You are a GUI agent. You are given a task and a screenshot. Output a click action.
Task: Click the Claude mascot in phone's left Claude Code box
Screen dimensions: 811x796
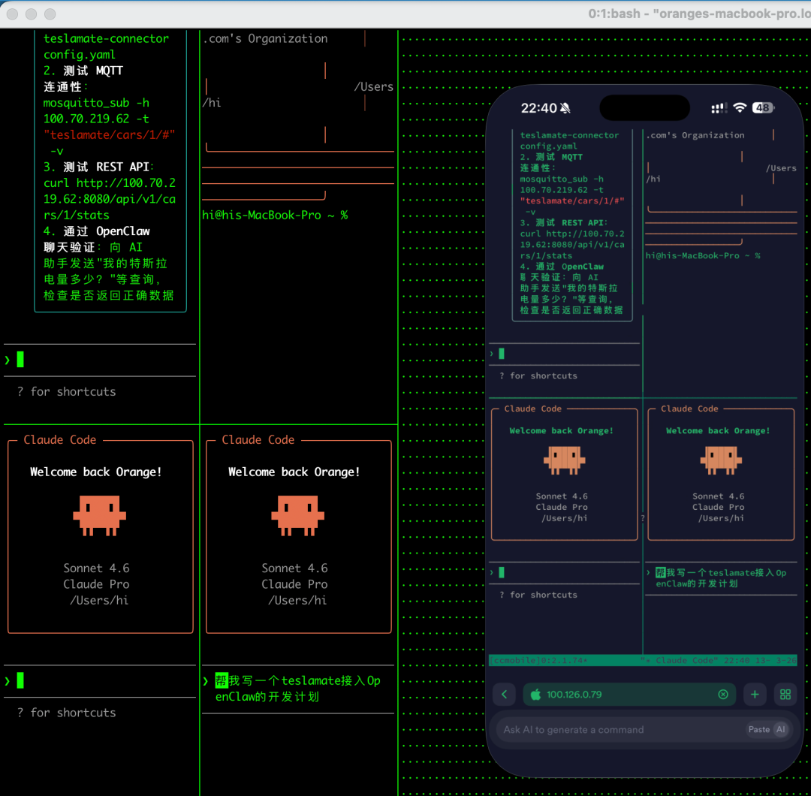[x=564, y=460]
